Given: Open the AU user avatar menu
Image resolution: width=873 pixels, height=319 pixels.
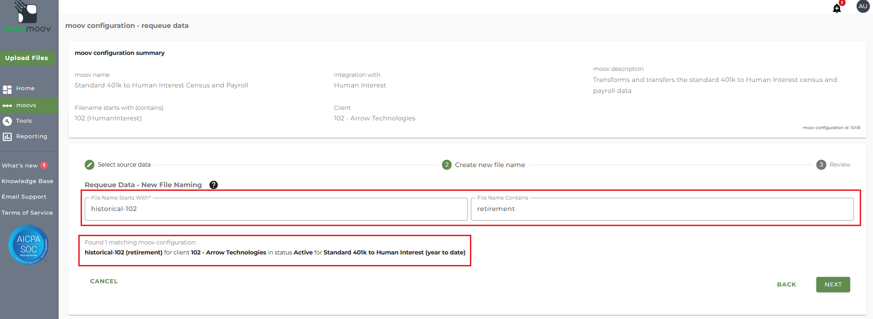Looking at the screenshot, I should coord(863,6).
